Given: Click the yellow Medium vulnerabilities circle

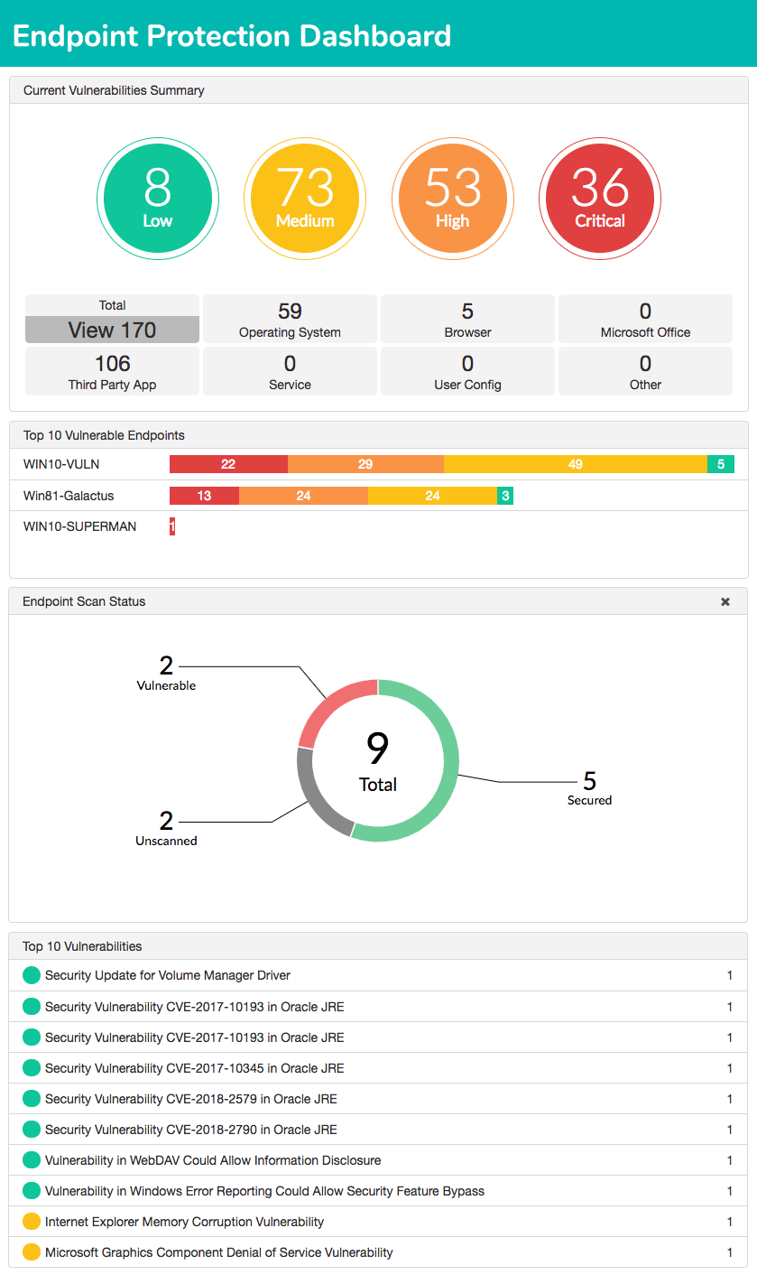Looking at the screenshot, I should coord(305,199).
